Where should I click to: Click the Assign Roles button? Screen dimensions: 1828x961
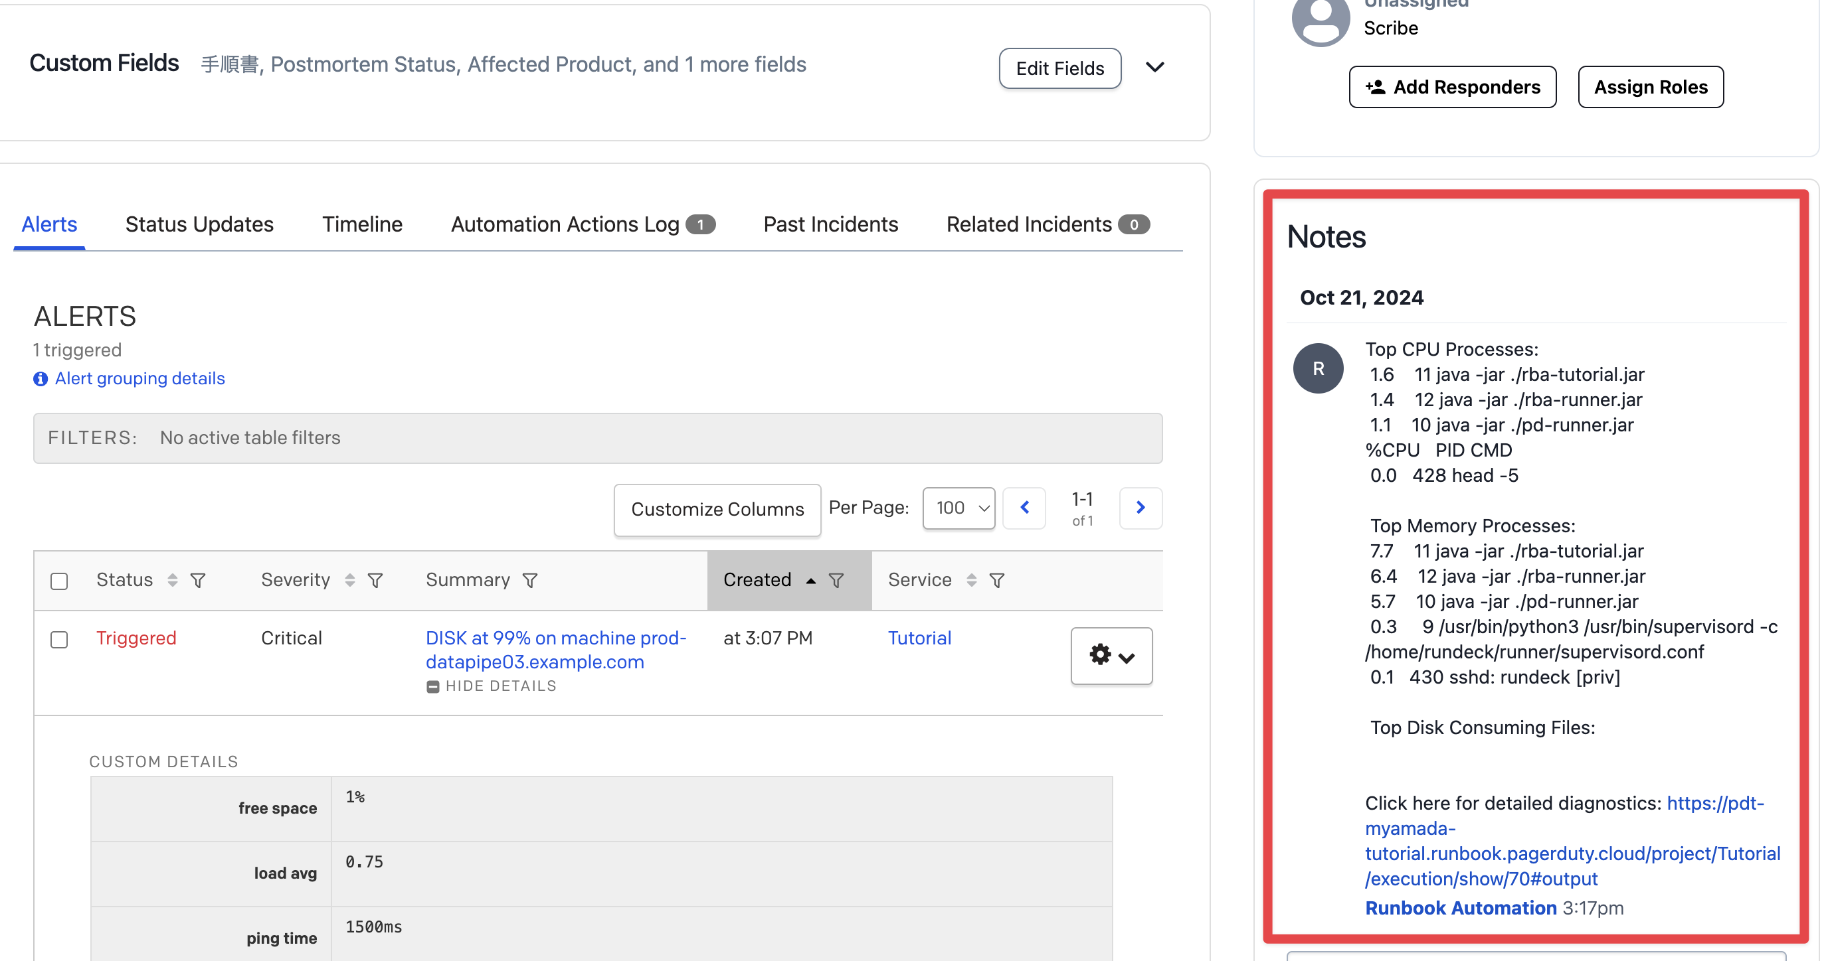1651,86
